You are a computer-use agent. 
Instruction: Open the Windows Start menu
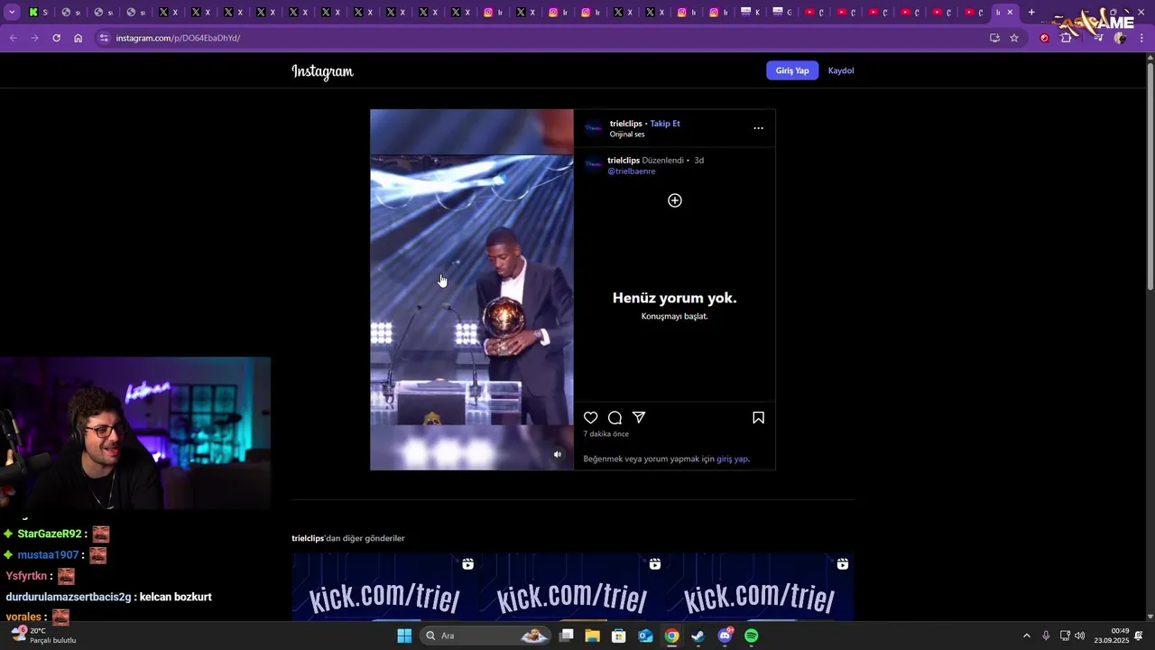point(404,636)
